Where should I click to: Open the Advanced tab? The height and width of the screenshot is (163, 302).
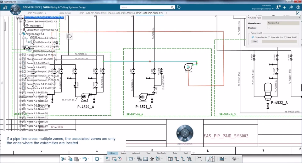pyautogui.click(x=136, y=153)
